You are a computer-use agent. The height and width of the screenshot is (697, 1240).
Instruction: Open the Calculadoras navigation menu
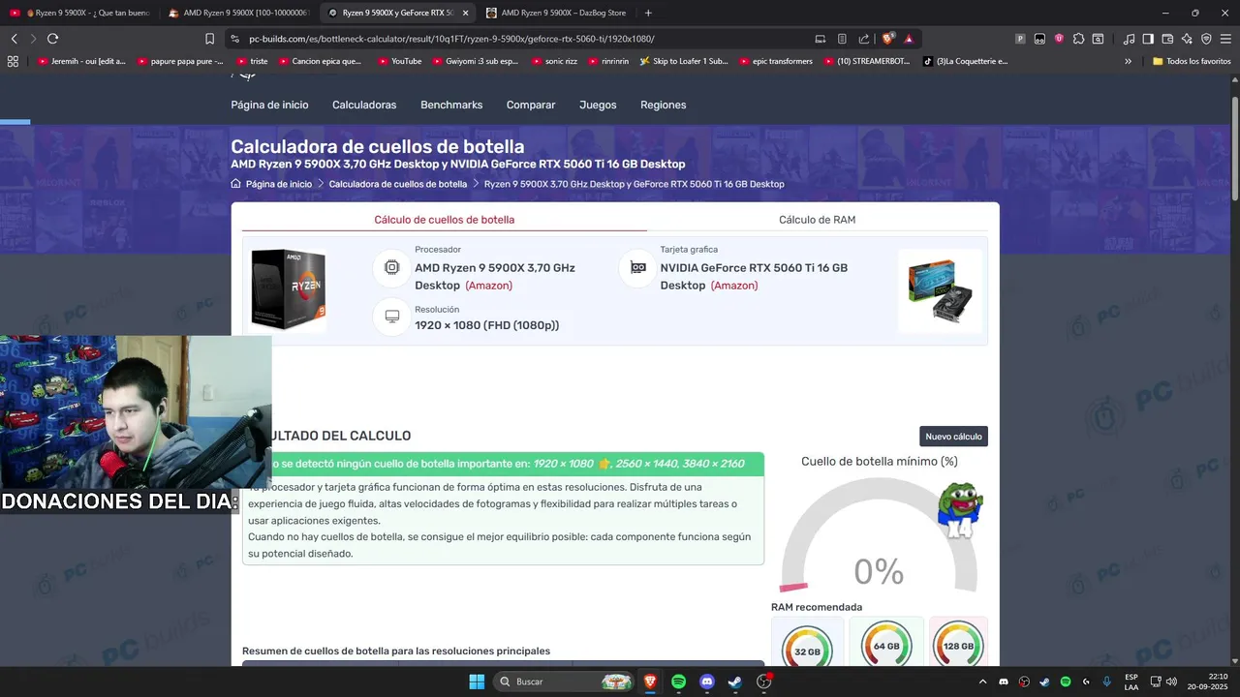tap(364, 105)
